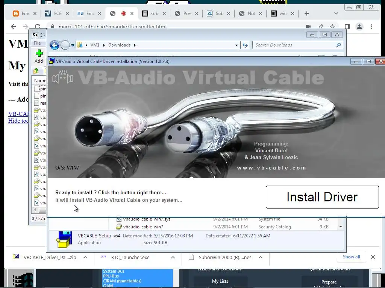Close the Blogger Emu tab

[x=35, y=13]
